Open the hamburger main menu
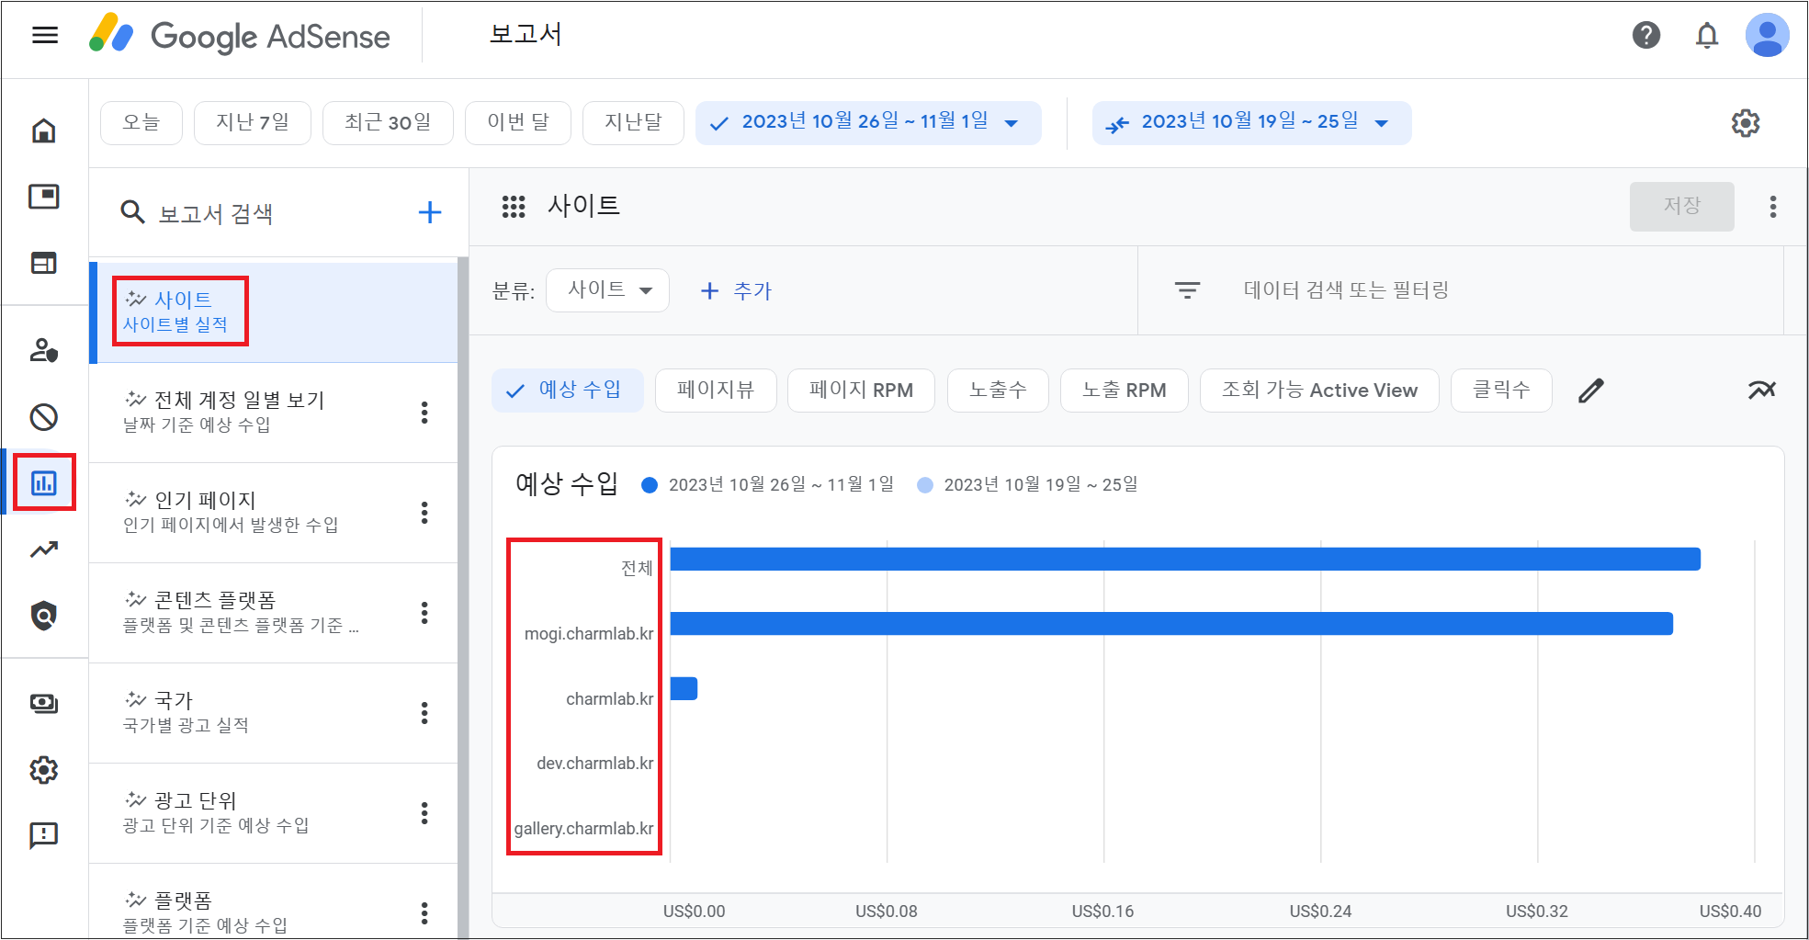Screen dimensions: 1809x940 point(44,36)
